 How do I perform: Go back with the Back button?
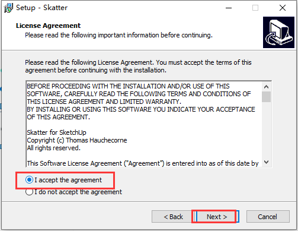coord(173,217)
